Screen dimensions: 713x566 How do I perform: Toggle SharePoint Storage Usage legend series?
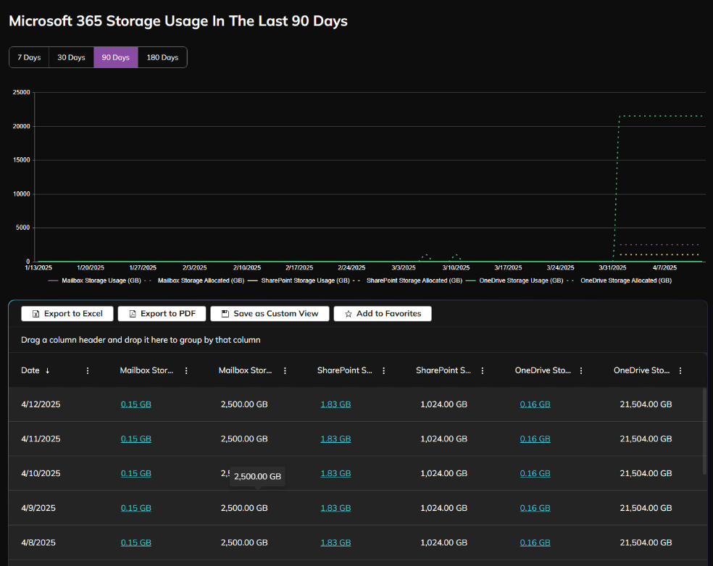[299, 280]
